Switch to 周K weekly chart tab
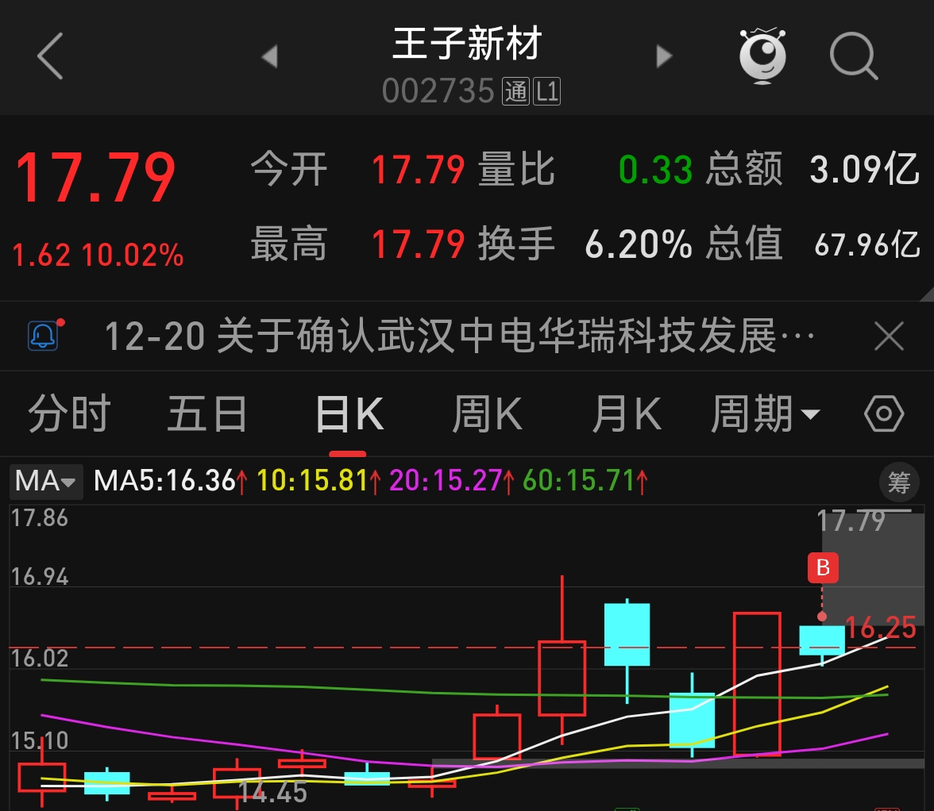This screenshot has height=811, width=934. point(487,414)
